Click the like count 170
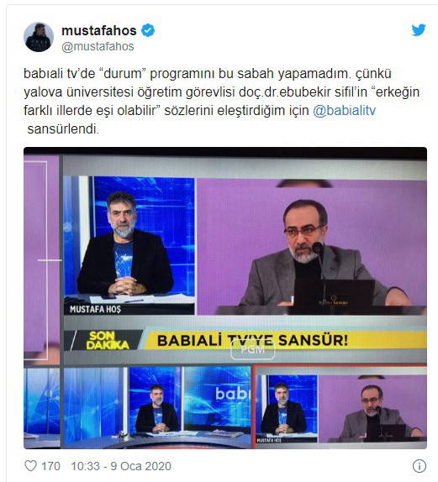 (50, 466)
